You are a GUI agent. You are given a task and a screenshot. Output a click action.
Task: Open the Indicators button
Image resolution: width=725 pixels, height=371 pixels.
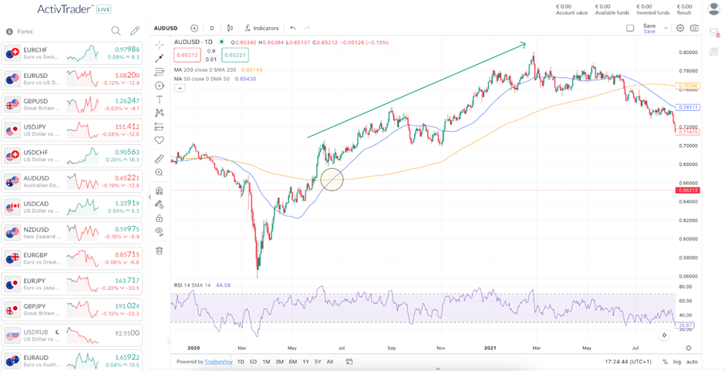(x=261, y=29)
